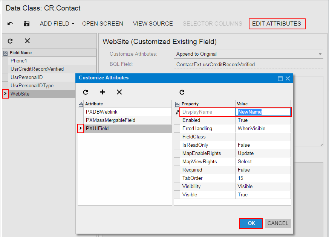Click OPEN SCREEN in the toolbar
Screen dimensions: 329x237
point(103,24)
